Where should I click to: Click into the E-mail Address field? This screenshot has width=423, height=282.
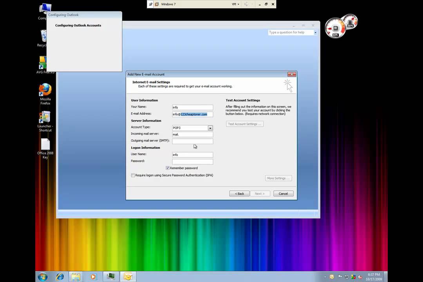click(x=193, y=114)
